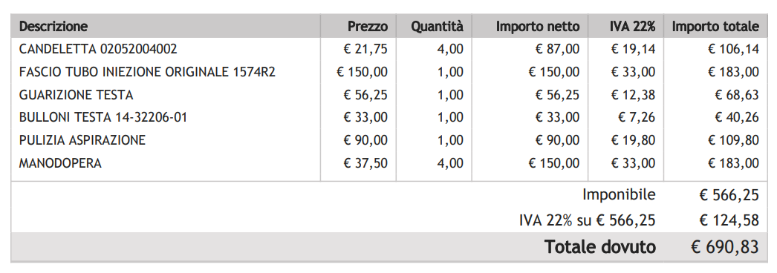Click the CANDELETTA 02052004002 description cell
The image size is (777, 273).
point(98,49)
